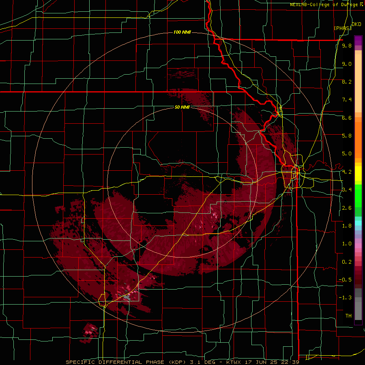Pick the large peach band on color bar
Screen dimensions: 365x365
[358, 83]
